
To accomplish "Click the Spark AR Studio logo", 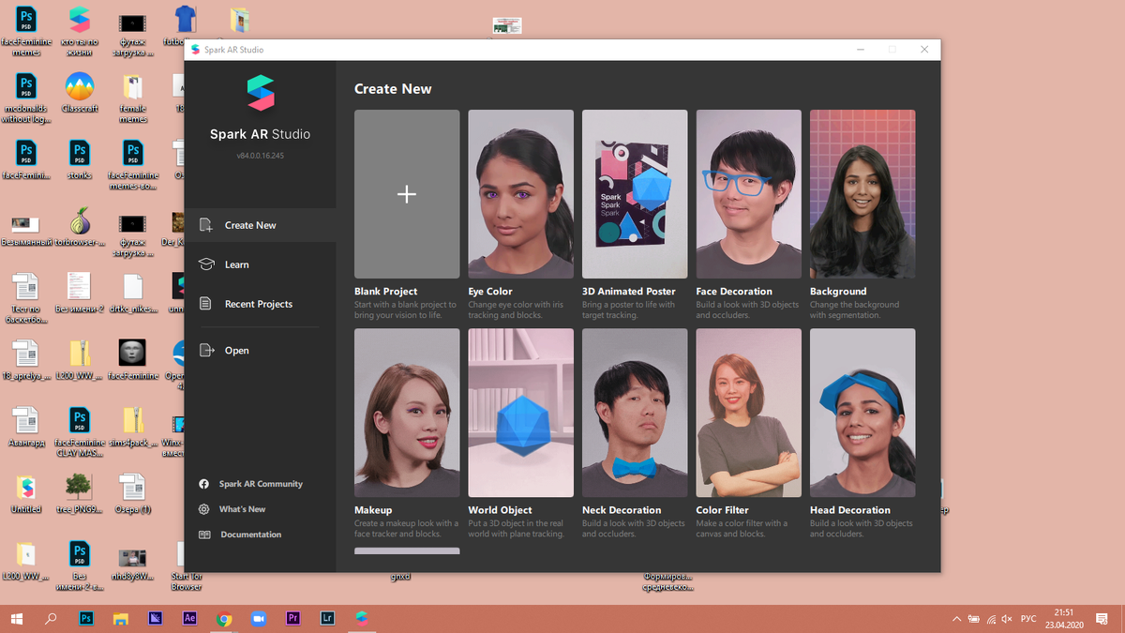I will tap(260, 94).
